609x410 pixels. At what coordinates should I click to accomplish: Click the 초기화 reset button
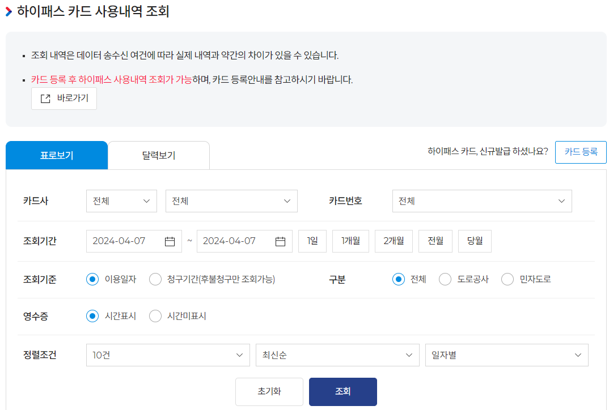click(x=269, y=391)
